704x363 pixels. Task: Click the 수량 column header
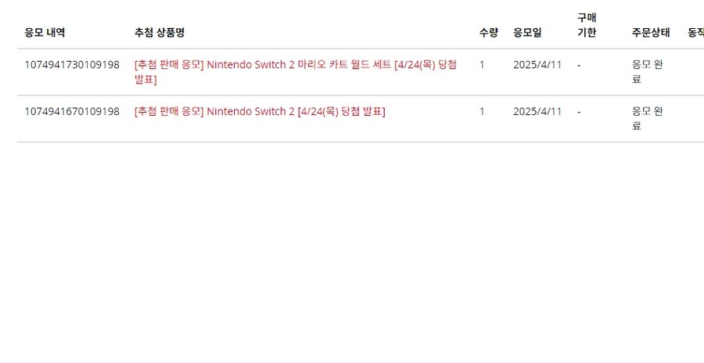coord(488,33)
